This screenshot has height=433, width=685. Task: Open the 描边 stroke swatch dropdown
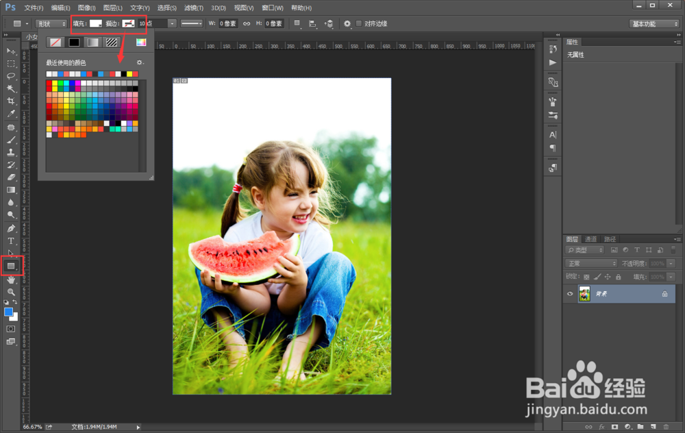click(129, 23)
